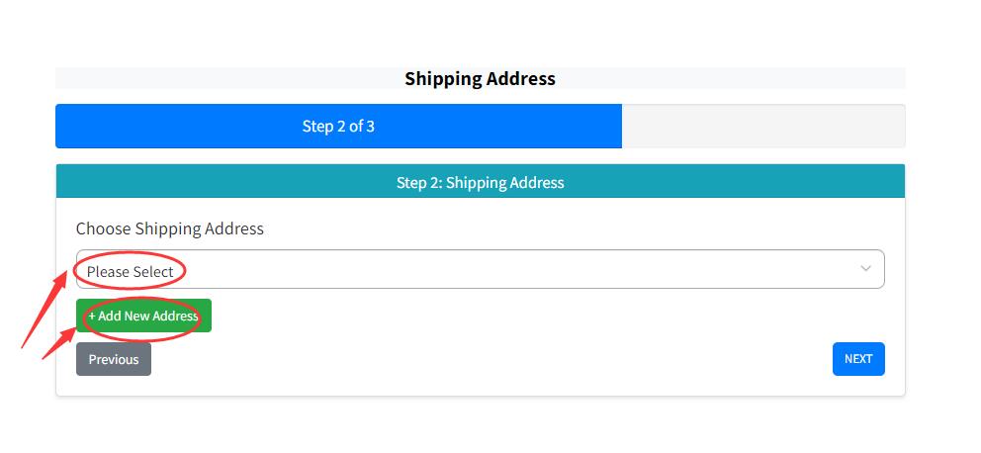Proceed with the blue NEXT button
981x453 pixels.
(858, 359)
